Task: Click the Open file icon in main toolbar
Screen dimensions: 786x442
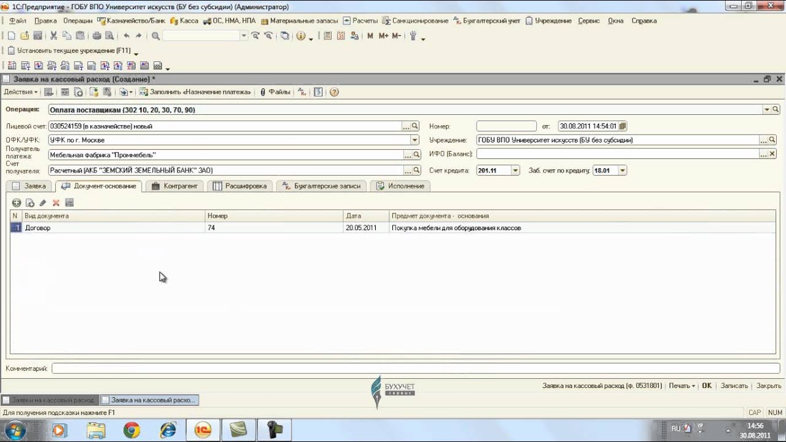Action: coord(25,36)
